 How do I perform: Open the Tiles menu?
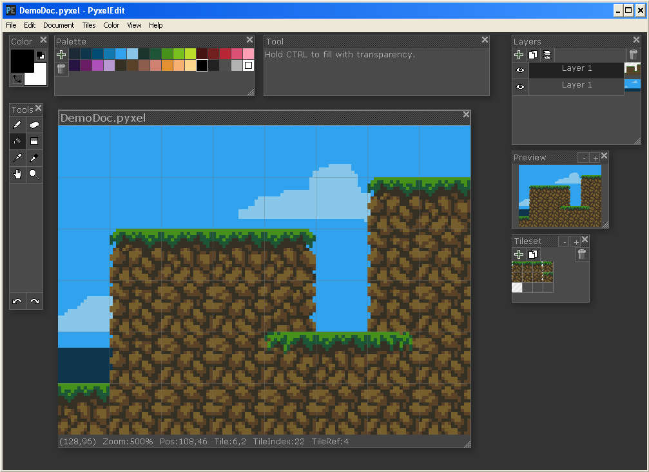click(89, 25)
